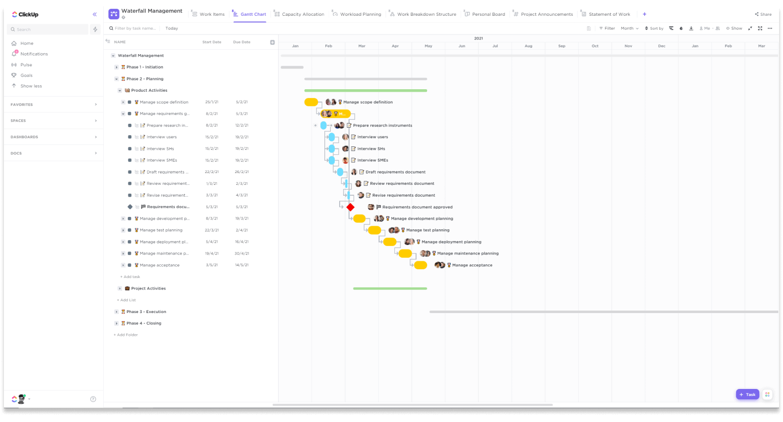Toggle the Me filter
The width and height of the screenshot is (783, 422).
(x=705, y=29)
